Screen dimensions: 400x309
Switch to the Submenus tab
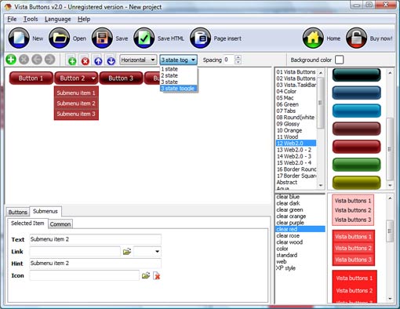point(45,211)
